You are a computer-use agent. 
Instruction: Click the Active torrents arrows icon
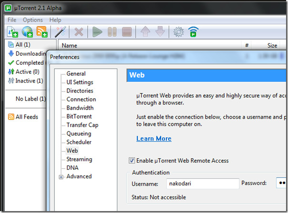(x=11, y=71)
